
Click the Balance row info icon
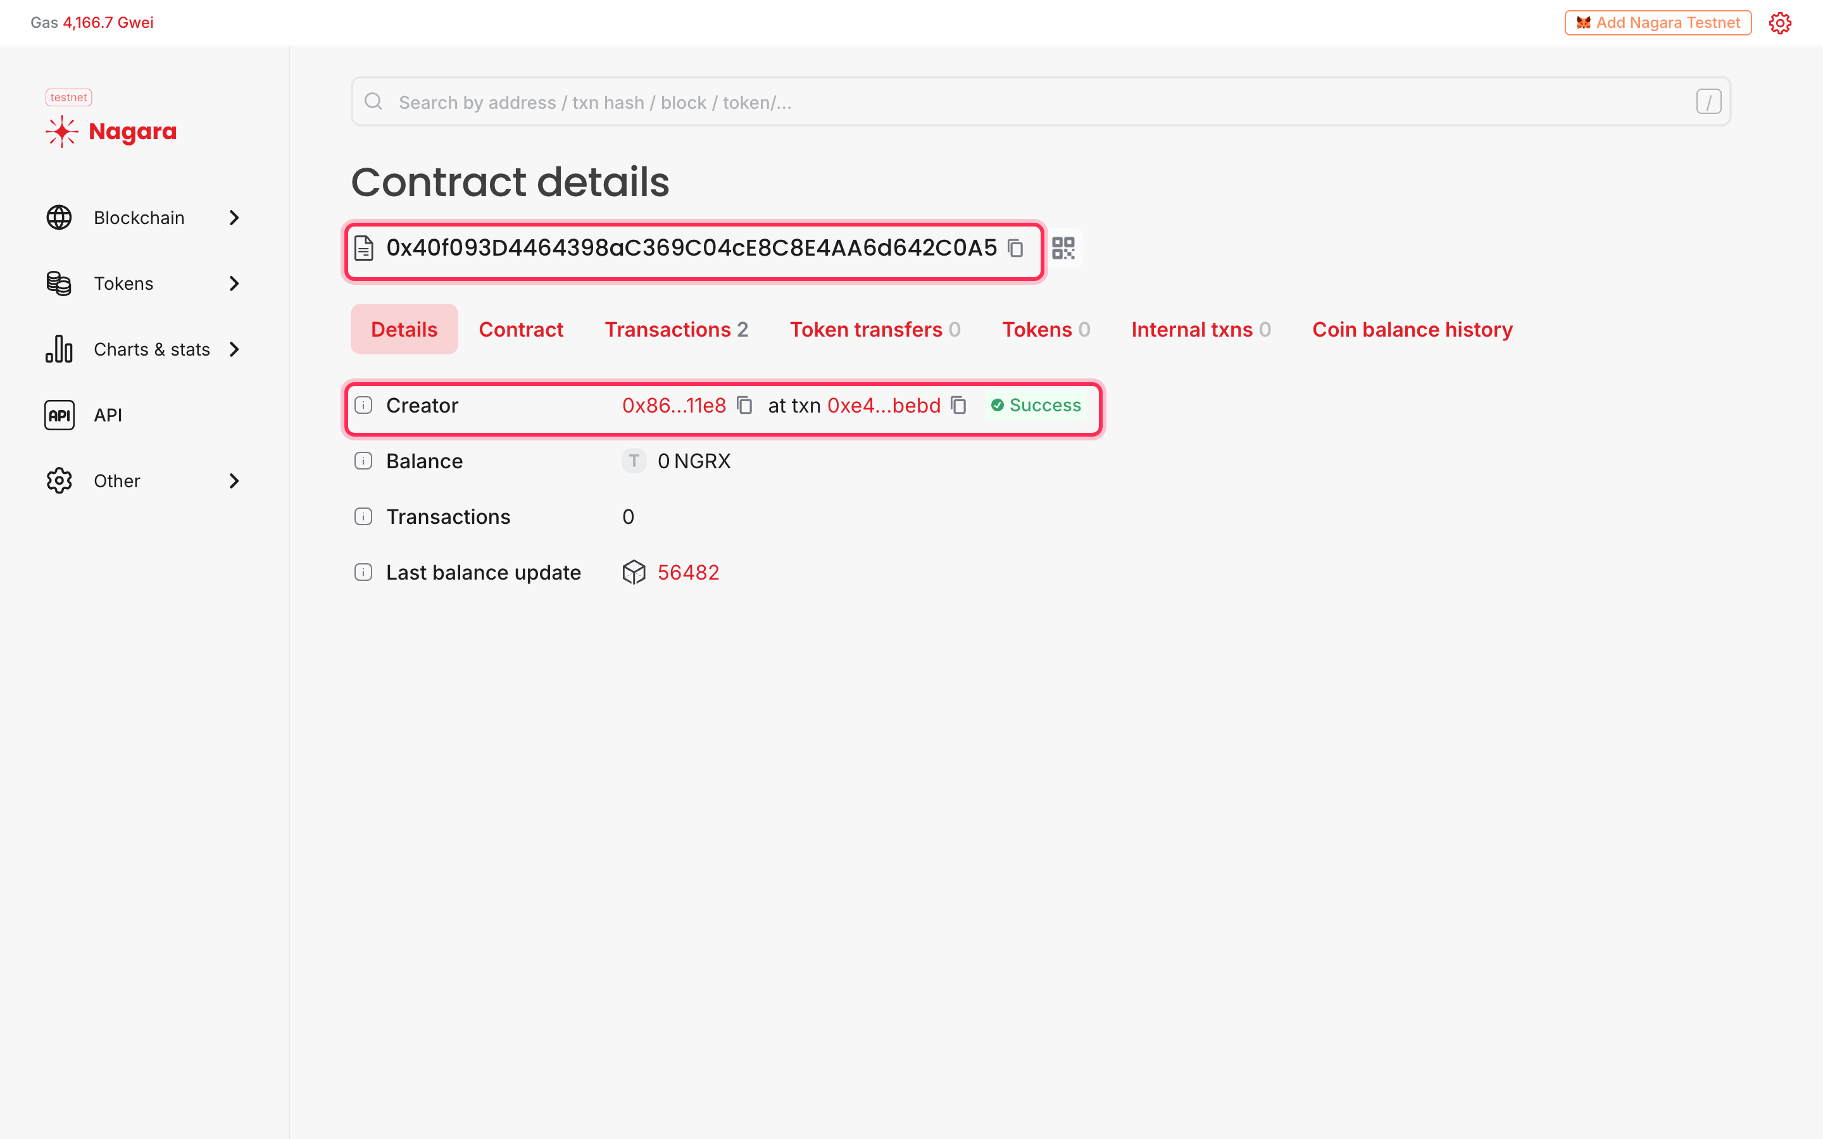click(363, 461)
